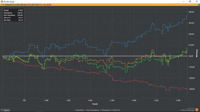This screenshot has width=200, height=112.
Task: Select the Non Showdown -$29,08 stats row
Action: point(13,15)
